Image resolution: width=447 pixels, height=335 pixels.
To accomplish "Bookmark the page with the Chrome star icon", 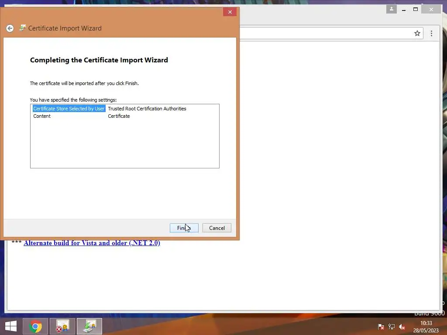I will pos(417,33).
